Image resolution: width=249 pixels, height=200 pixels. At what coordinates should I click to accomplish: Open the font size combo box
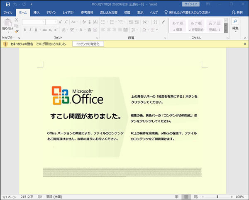click(x=51, y=22)
